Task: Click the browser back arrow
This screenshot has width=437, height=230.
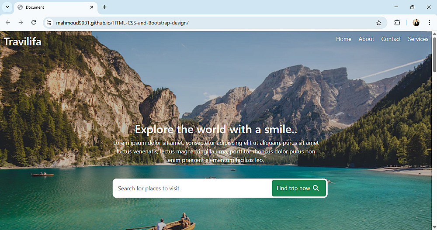Action: coord(8,23)
